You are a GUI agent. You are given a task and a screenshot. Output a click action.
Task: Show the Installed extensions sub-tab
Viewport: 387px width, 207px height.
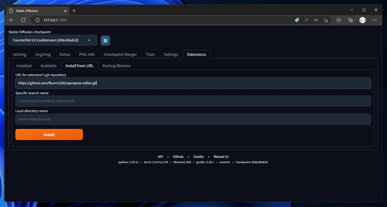click(x=24, y=66)
